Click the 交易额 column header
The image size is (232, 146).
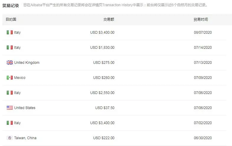click(x=109, y=20)
